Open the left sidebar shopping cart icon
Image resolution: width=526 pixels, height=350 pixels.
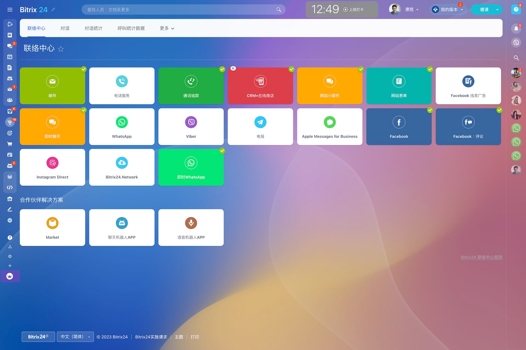10,144
